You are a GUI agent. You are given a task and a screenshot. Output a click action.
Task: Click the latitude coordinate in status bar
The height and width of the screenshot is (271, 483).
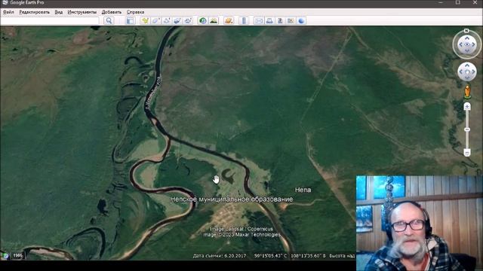click(270, 256)
